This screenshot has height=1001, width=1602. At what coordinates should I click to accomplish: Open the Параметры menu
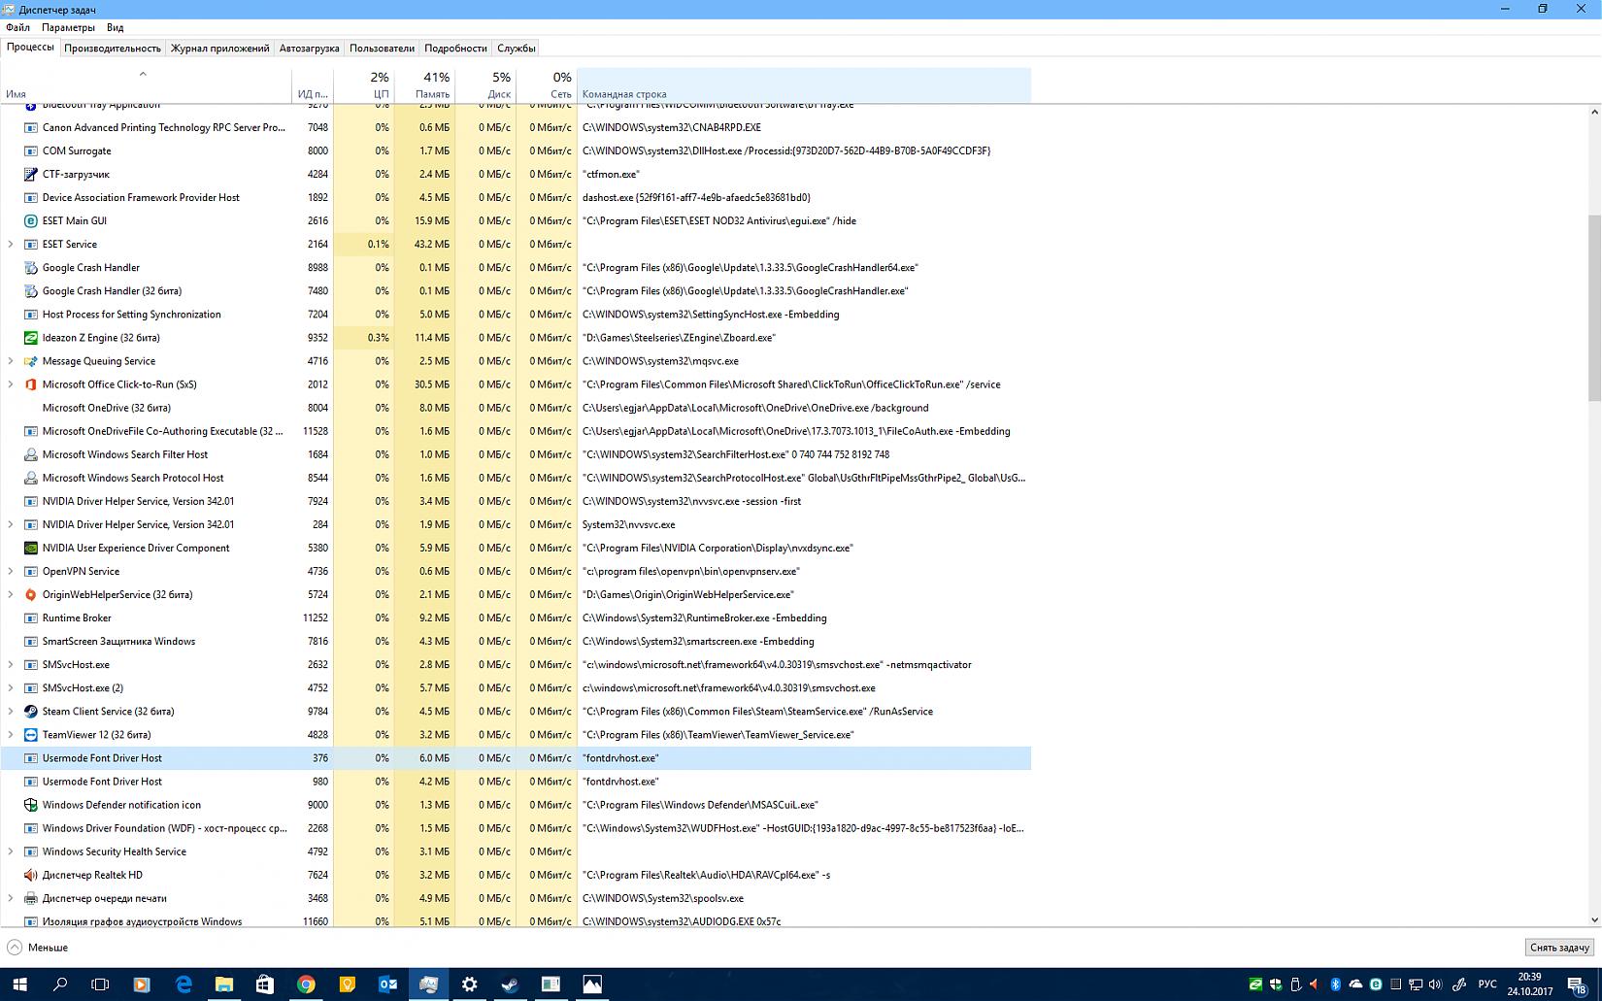tap(68, 28)
